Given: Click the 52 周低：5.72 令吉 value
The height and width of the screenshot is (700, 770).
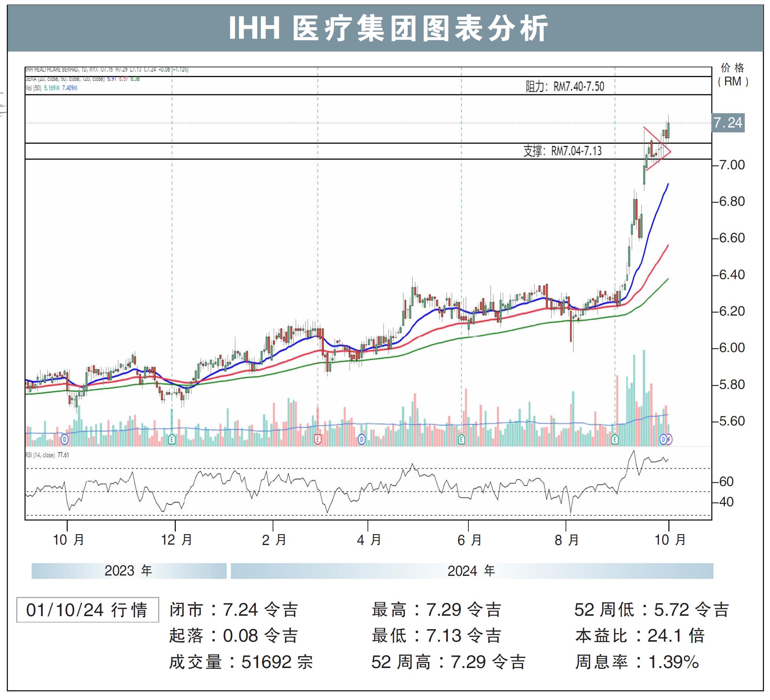Looking at the screenshot, I should click(652, 610).
